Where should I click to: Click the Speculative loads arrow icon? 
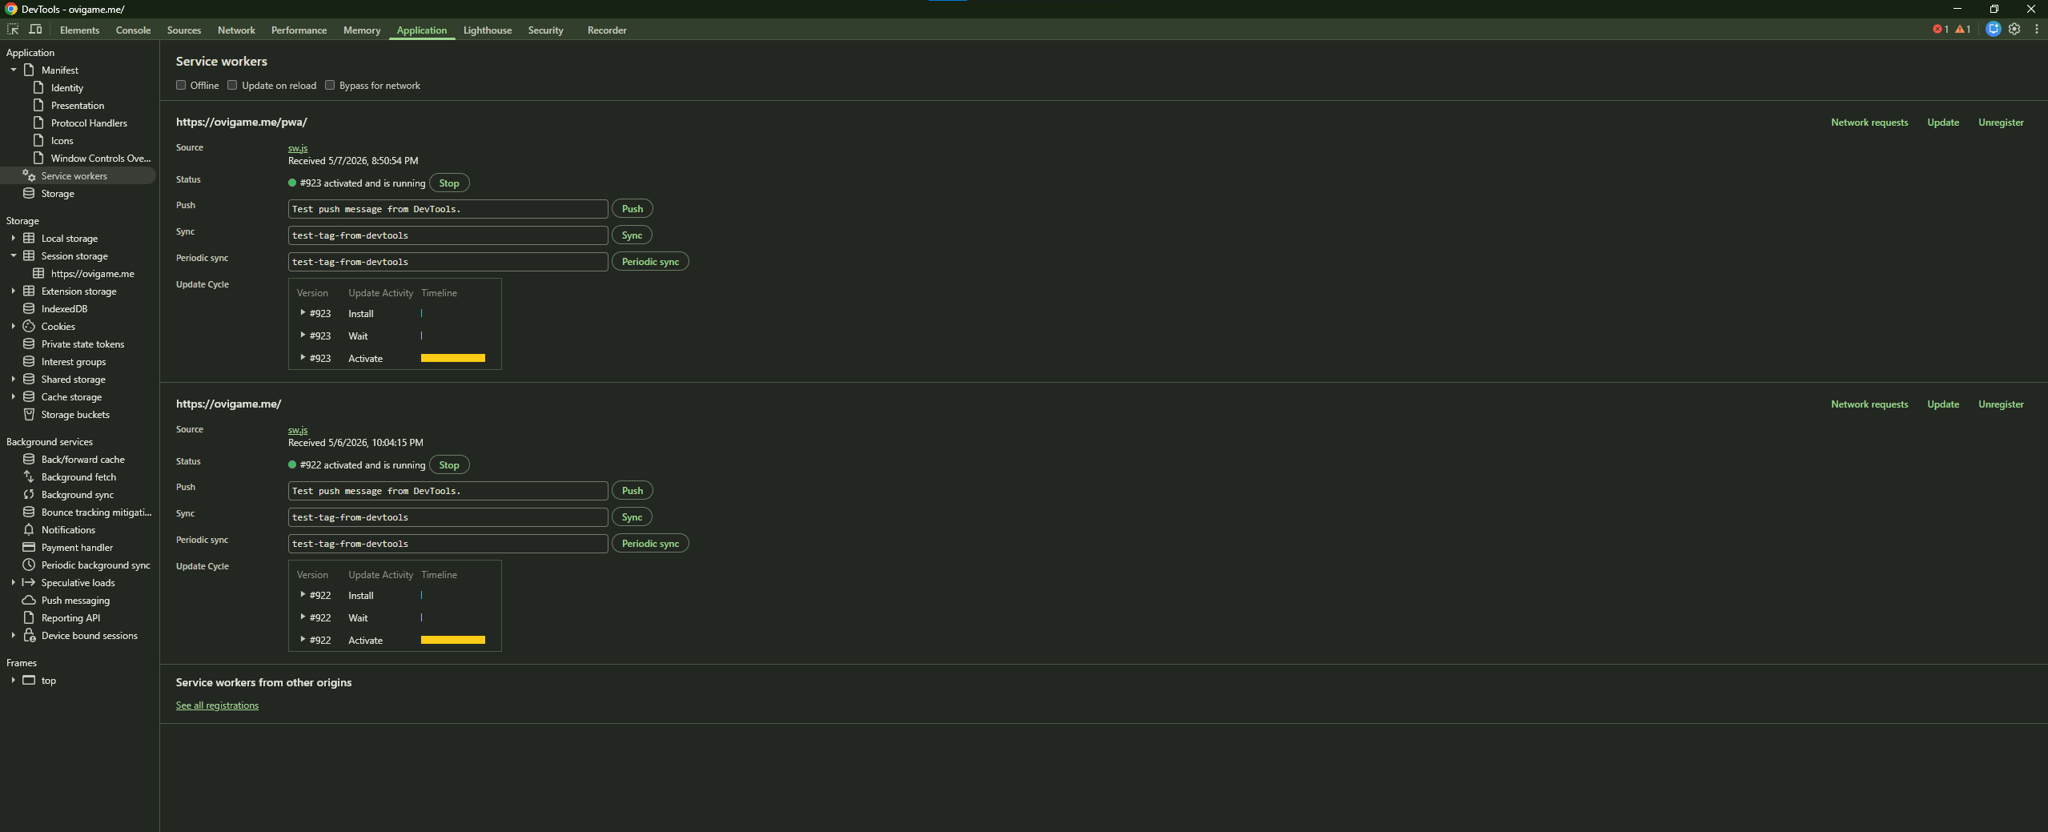pyautogui.click(x=29, y=583)
